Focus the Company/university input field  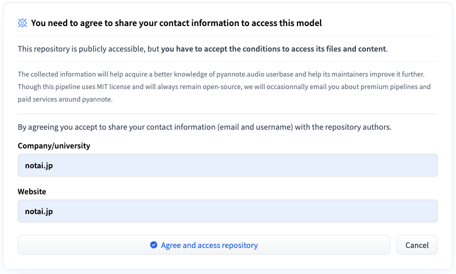pyautogui.click(x=227, y=165)
